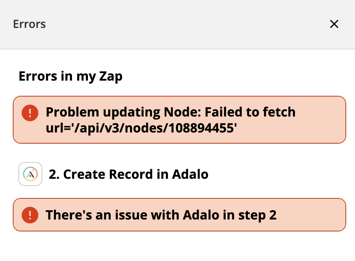This screenshot has width=355, height=261.
Task: Click the alert icon beside Problem updating Node
Action: (x=30, y=112)
